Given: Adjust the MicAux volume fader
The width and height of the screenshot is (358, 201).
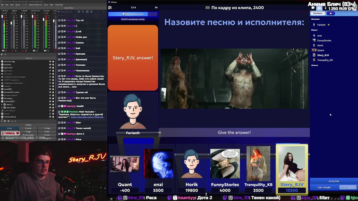Looking at the screenshot, I should pyautogui.click(x=2, y=16).
